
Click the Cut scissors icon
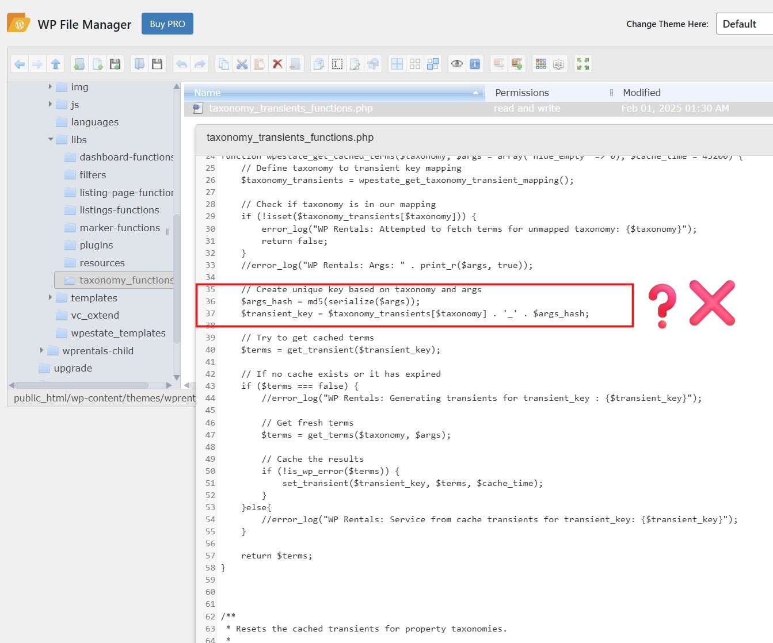[242, 64]
